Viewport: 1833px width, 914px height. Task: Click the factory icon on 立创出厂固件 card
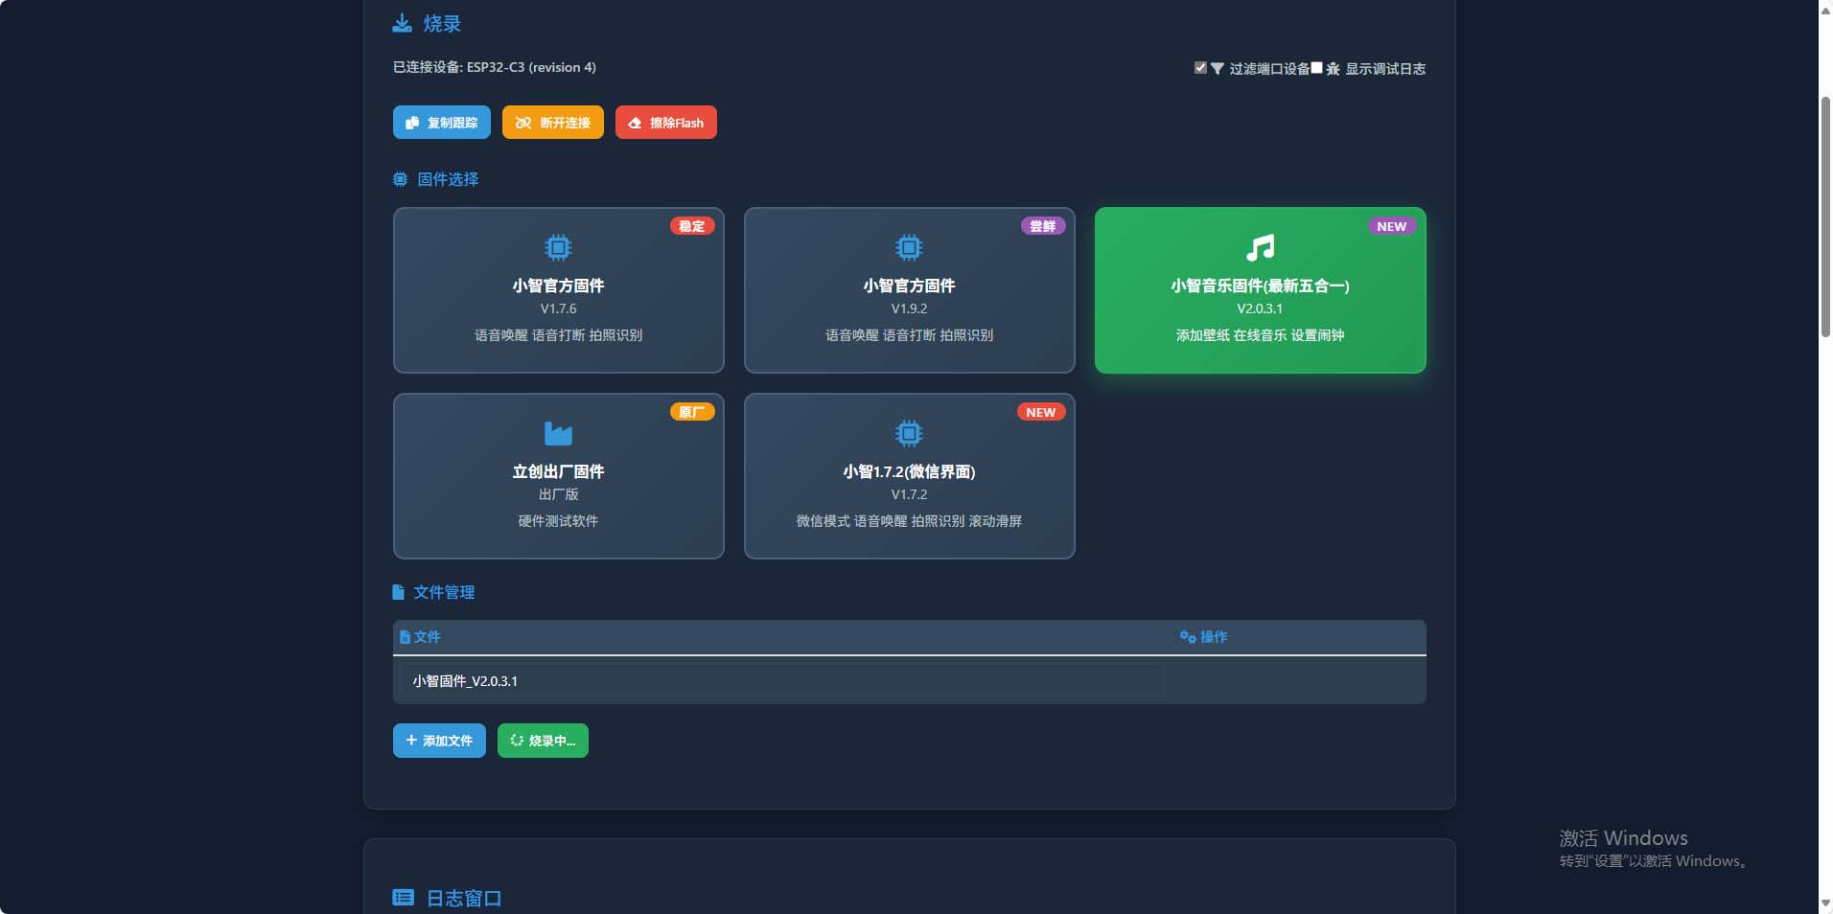pos(558,434)
